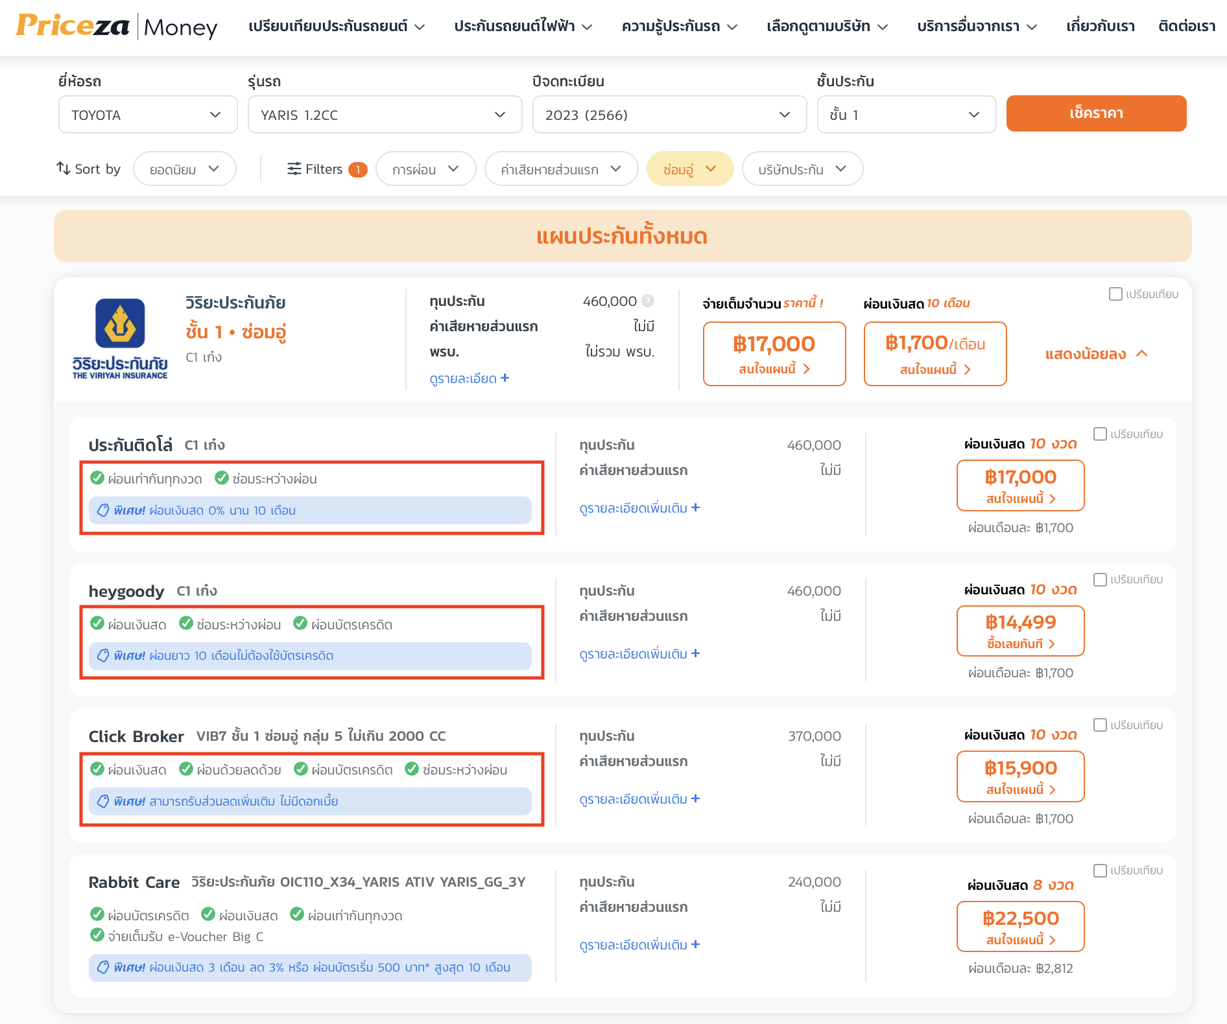Click the tag icon in Click Broker promo banner

[x=103, y=802]
